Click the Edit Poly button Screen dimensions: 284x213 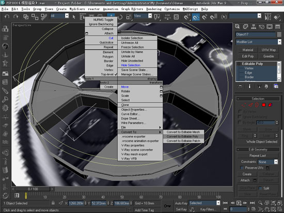click(248, 56)
